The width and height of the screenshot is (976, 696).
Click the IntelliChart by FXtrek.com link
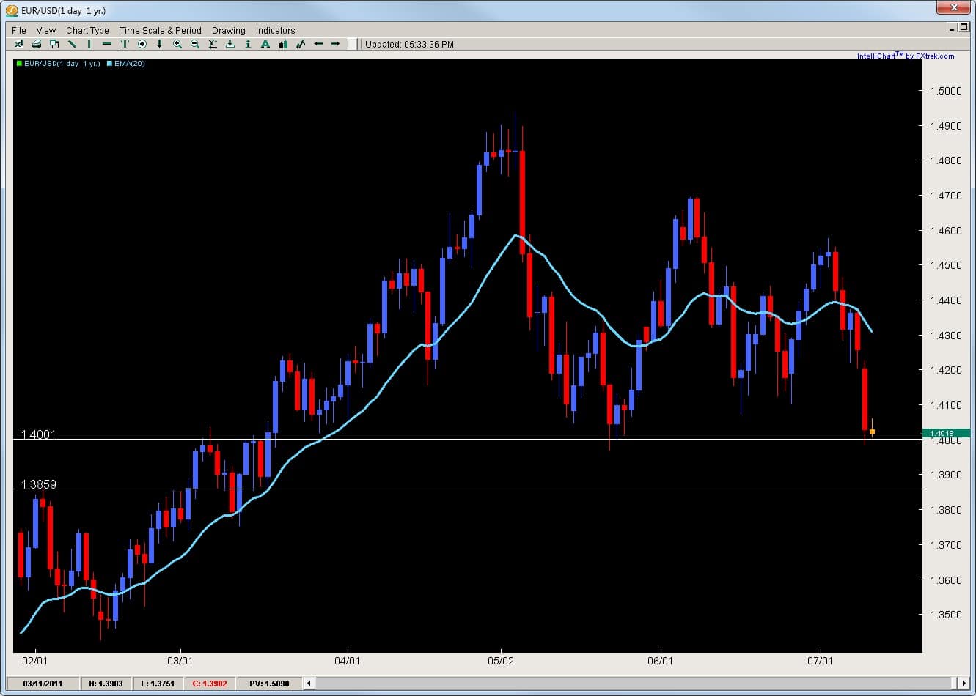tap(906, 56)
